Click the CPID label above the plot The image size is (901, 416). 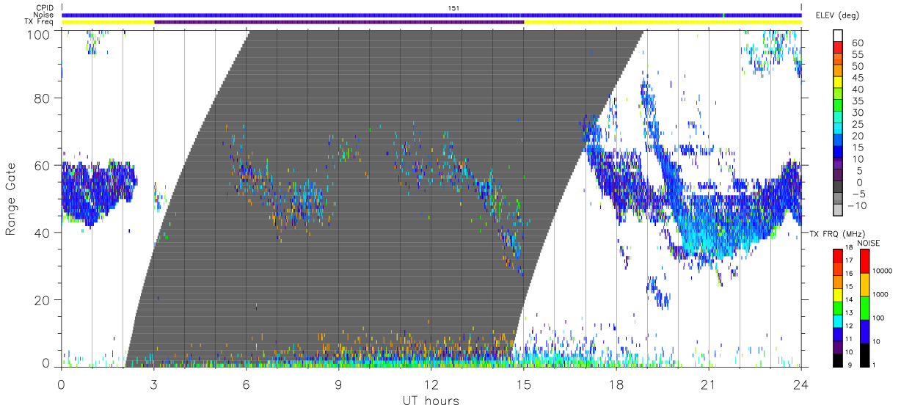pos(44,8)
